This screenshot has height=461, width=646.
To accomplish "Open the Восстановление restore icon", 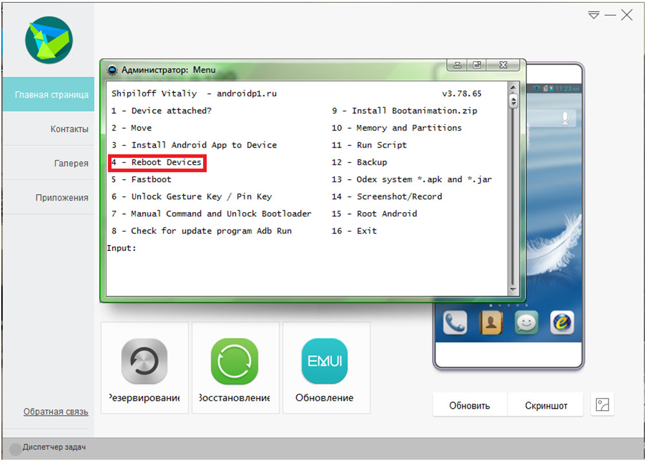I will click(235, 362).
